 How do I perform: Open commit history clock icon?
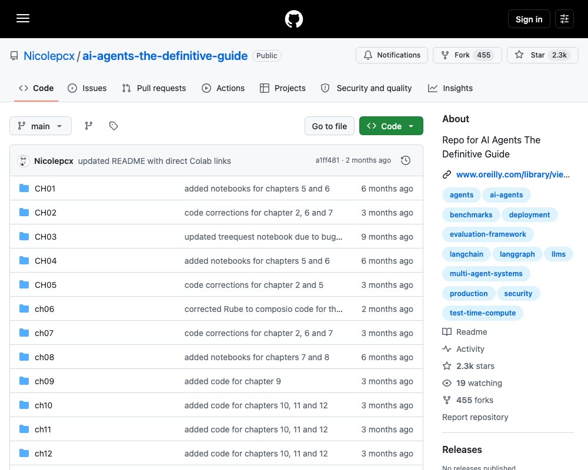tap(406, 160)
